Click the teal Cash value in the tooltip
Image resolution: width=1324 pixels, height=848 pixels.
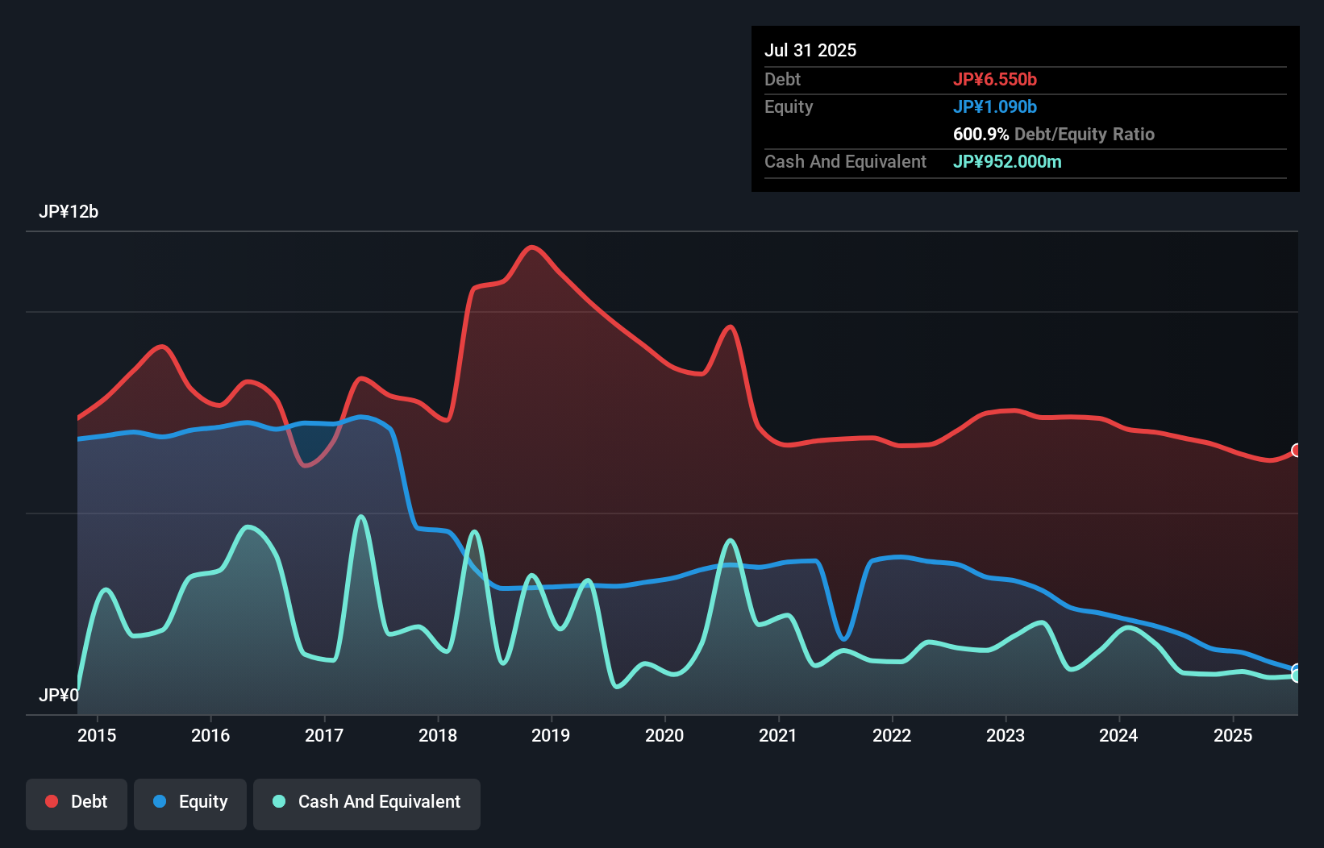click(x=1007, y=161)
